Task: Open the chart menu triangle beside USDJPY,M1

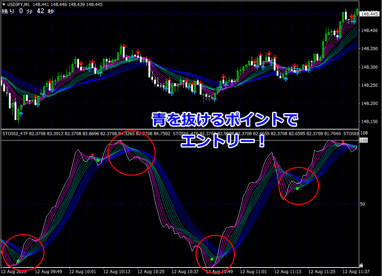Action: pyautogui.click(x=4, y=4)
